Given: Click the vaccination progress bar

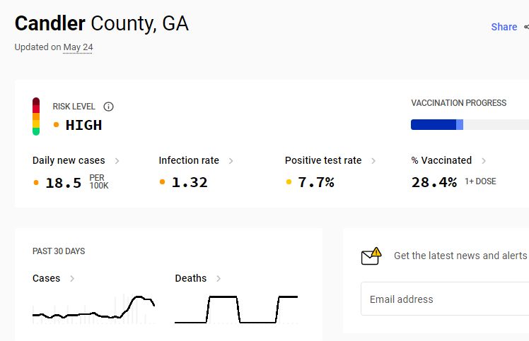Looking at the screenshot, I should [x=470, y=125].
